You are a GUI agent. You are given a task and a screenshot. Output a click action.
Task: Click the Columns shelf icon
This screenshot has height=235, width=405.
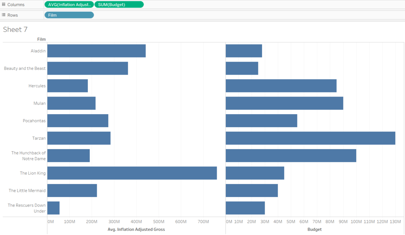pyautogui.click(x=4, y=4)
